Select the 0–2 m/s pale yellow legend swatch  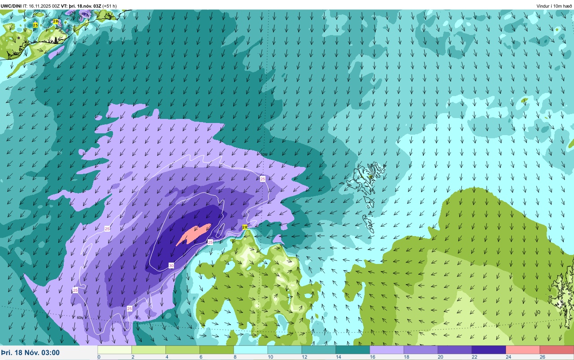pyautogui.click(x=115, y=350)
